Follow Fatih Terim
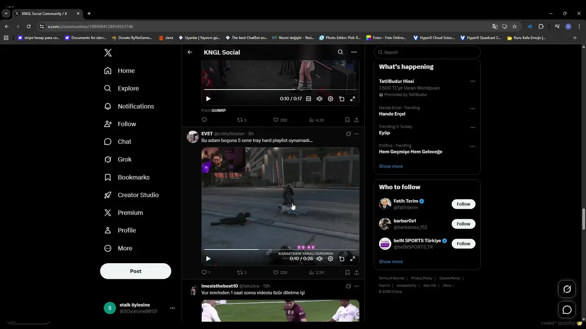Screen dimensions: 586x329 (463, 204)
